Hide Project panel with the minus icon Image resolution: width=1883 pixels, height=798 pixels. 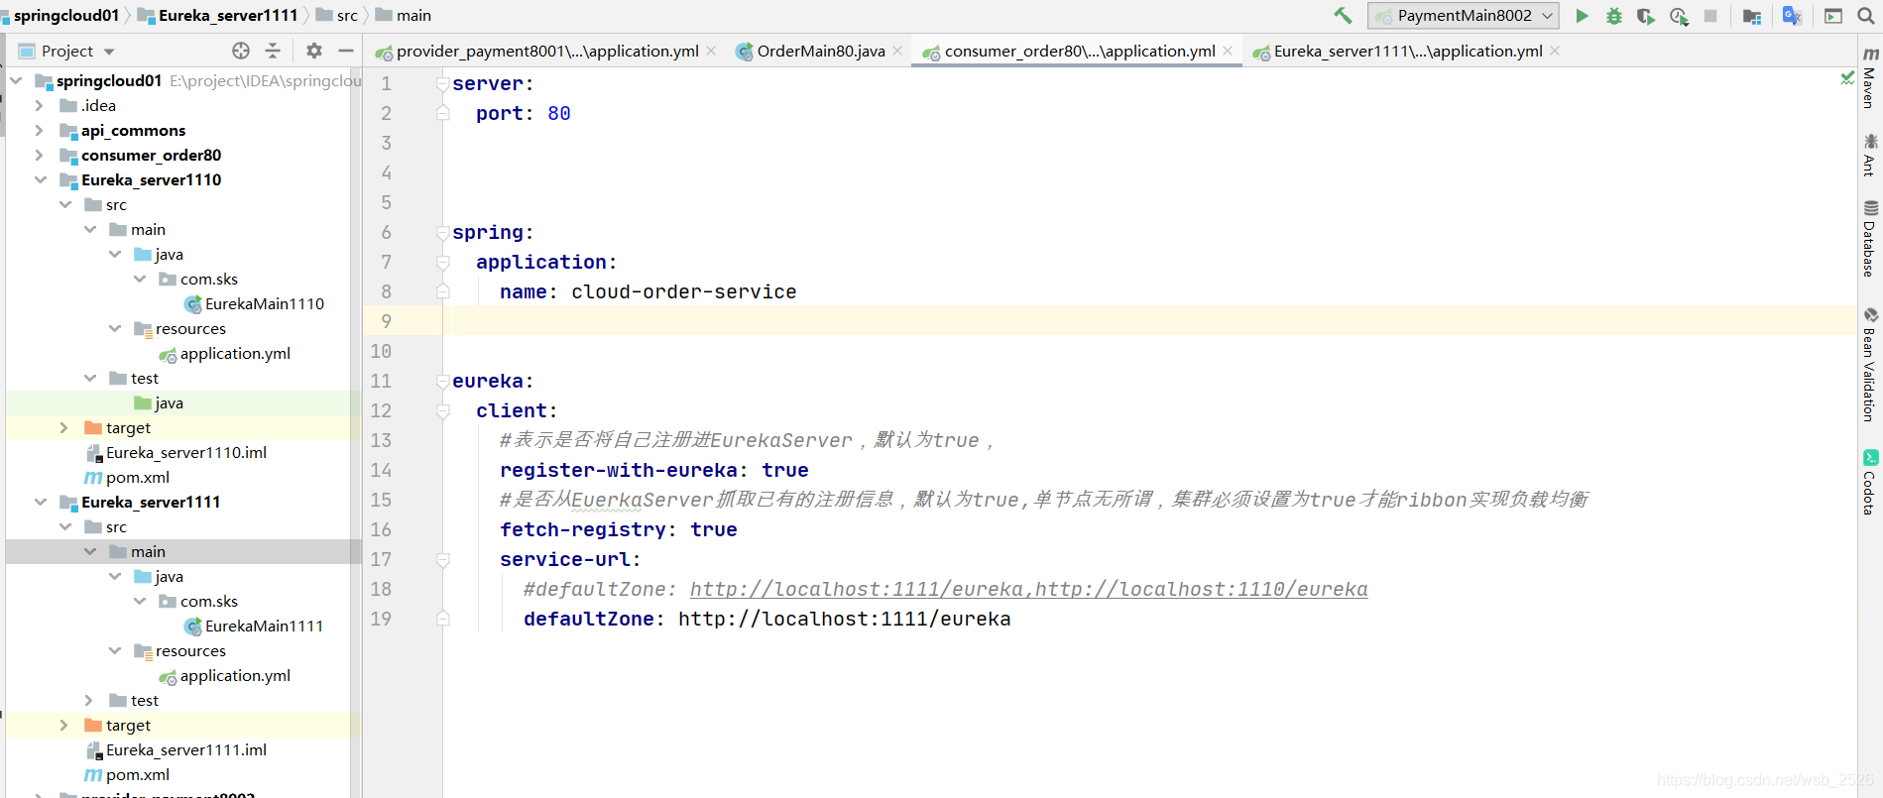click(x=346, y=51)
